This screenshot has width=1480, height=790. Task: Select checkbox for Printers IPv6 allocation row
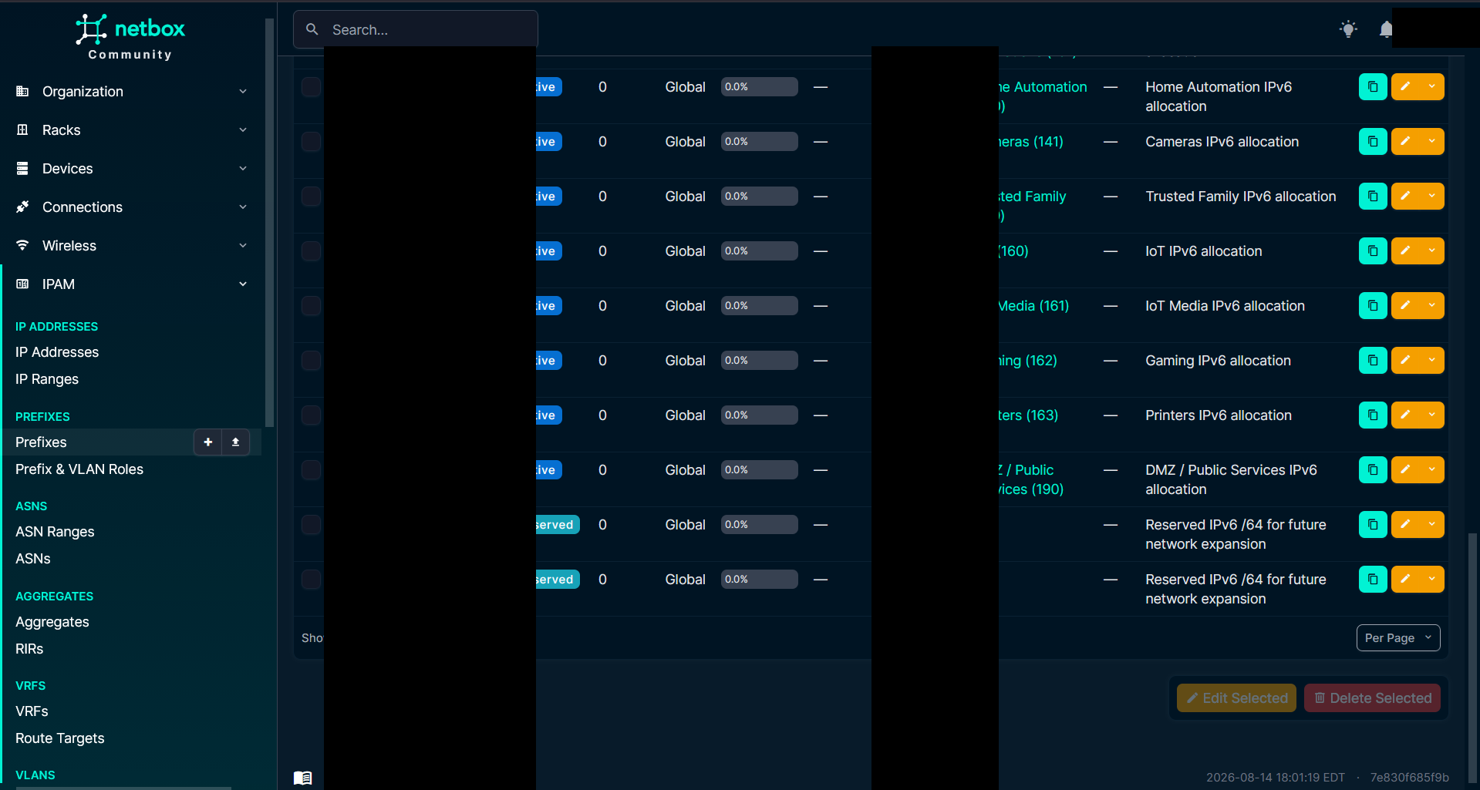[x=311, y=415]
